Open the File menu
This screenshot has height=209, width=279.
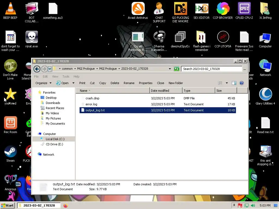(x=36, y=76)
